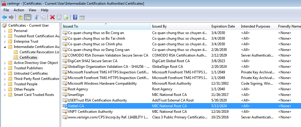Click the blue Help question mark icon
Image resolution: width=301 pixels, height=127 pixels.
75,17
